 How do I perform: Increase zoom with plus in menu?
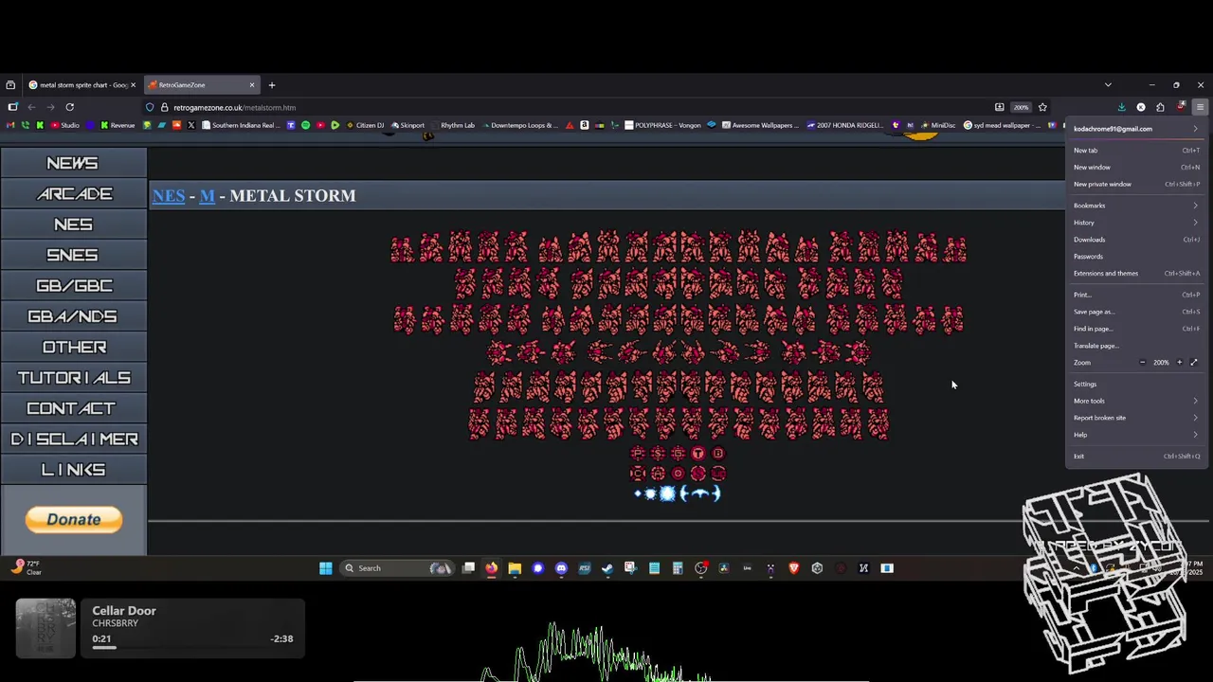coord(1180,363)
